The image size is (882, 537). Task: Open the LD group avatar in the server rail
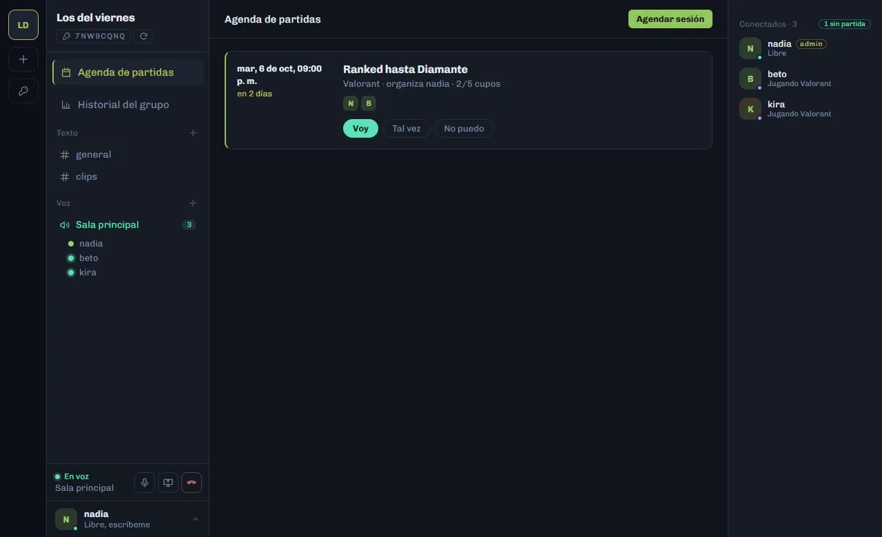(23, 25)
